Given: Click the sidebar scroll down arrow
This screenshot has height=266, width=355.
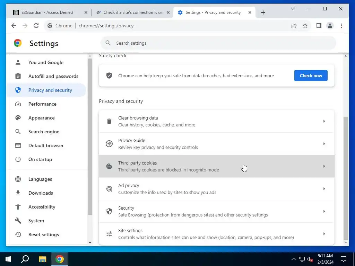Looking at the screenshot, I should click(90, 243).
